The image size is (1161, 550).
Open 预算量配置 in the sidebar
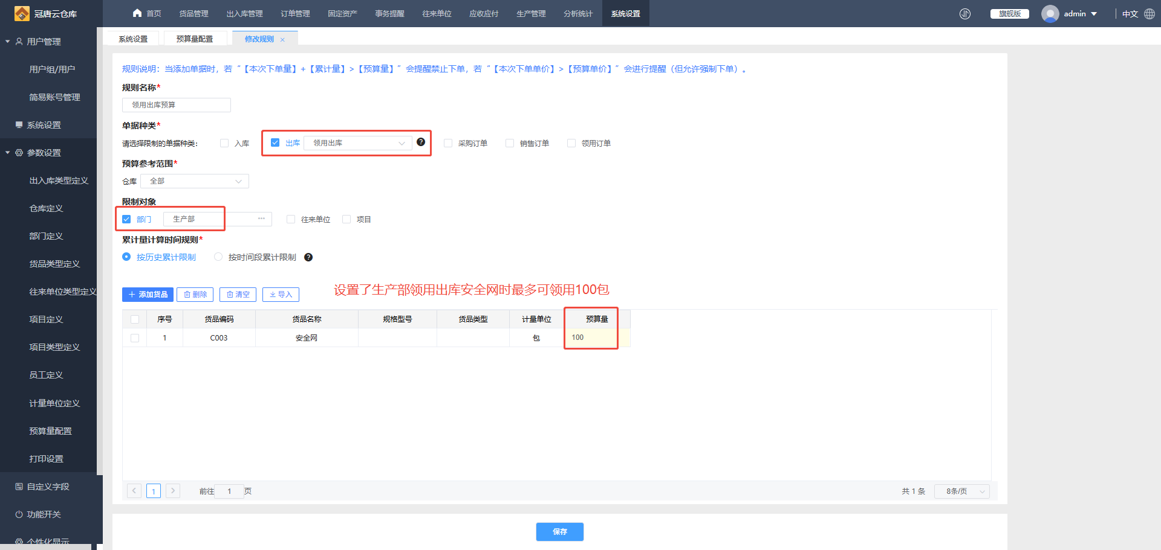click(50, 431)
